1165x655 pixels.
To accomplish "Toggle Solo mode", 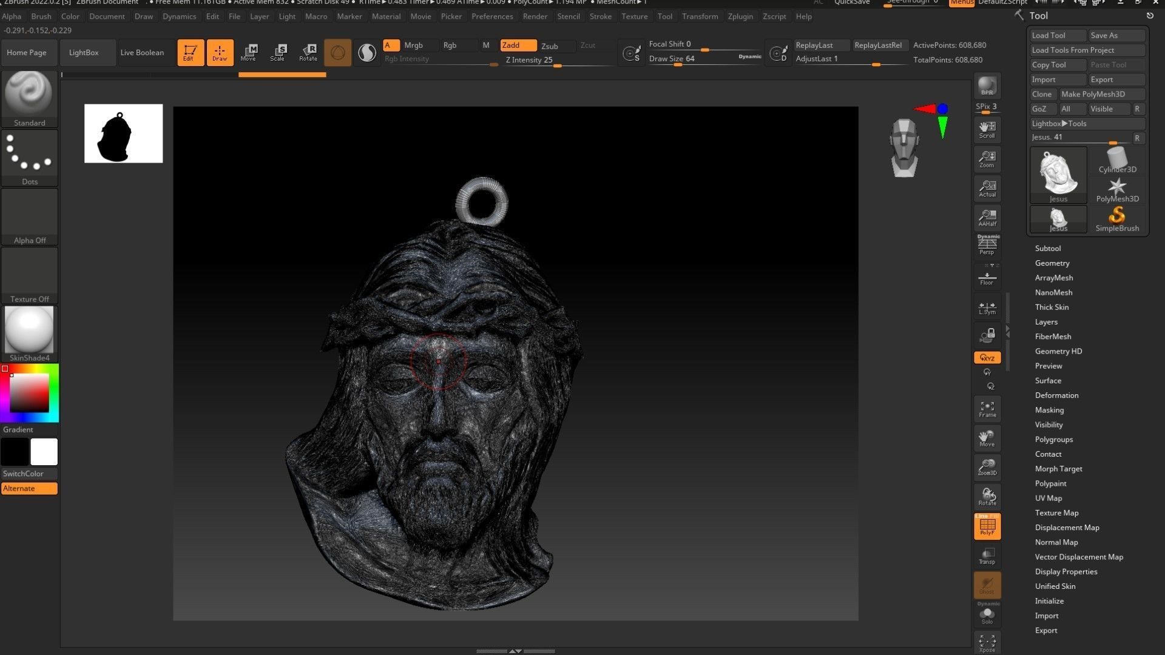I will [x=987, y=614].
